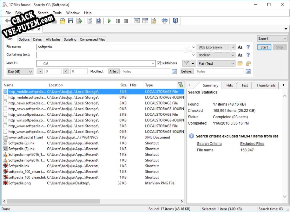This screenshot has width=290, height=212.
Task: Toggle the greater-than size button
Action: pyautogui.click(x=40, y=71)
